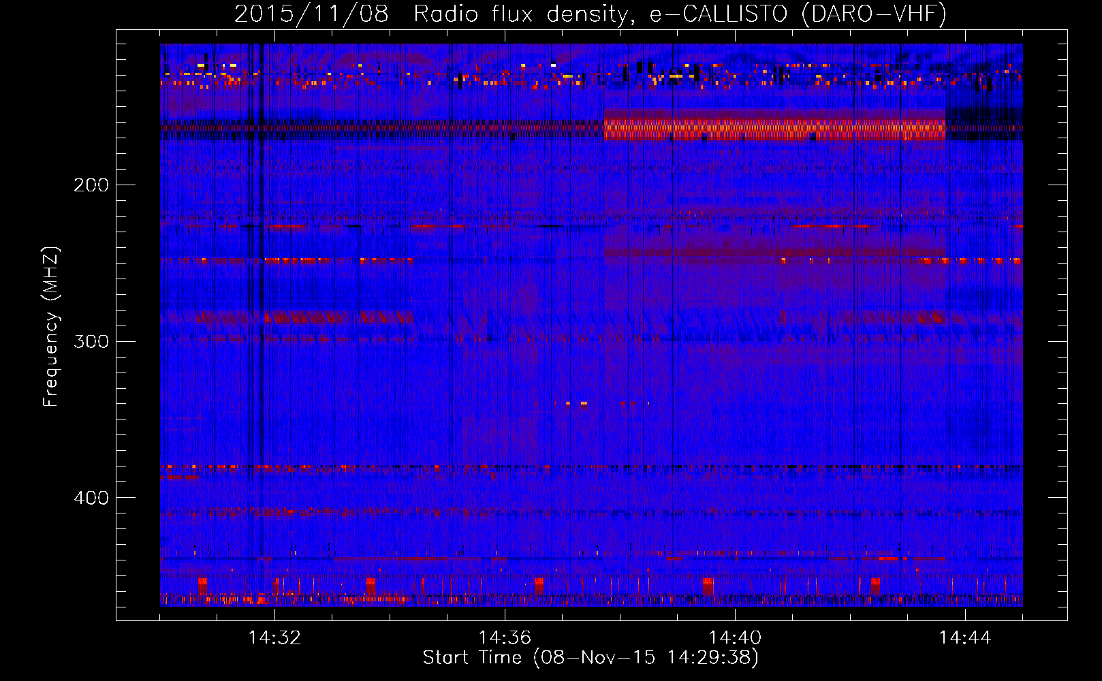Image resolution: width=1102 pixels, height=681 pixels.
Task: Click the 200 frequency tick label
Action: pos(91,185)
